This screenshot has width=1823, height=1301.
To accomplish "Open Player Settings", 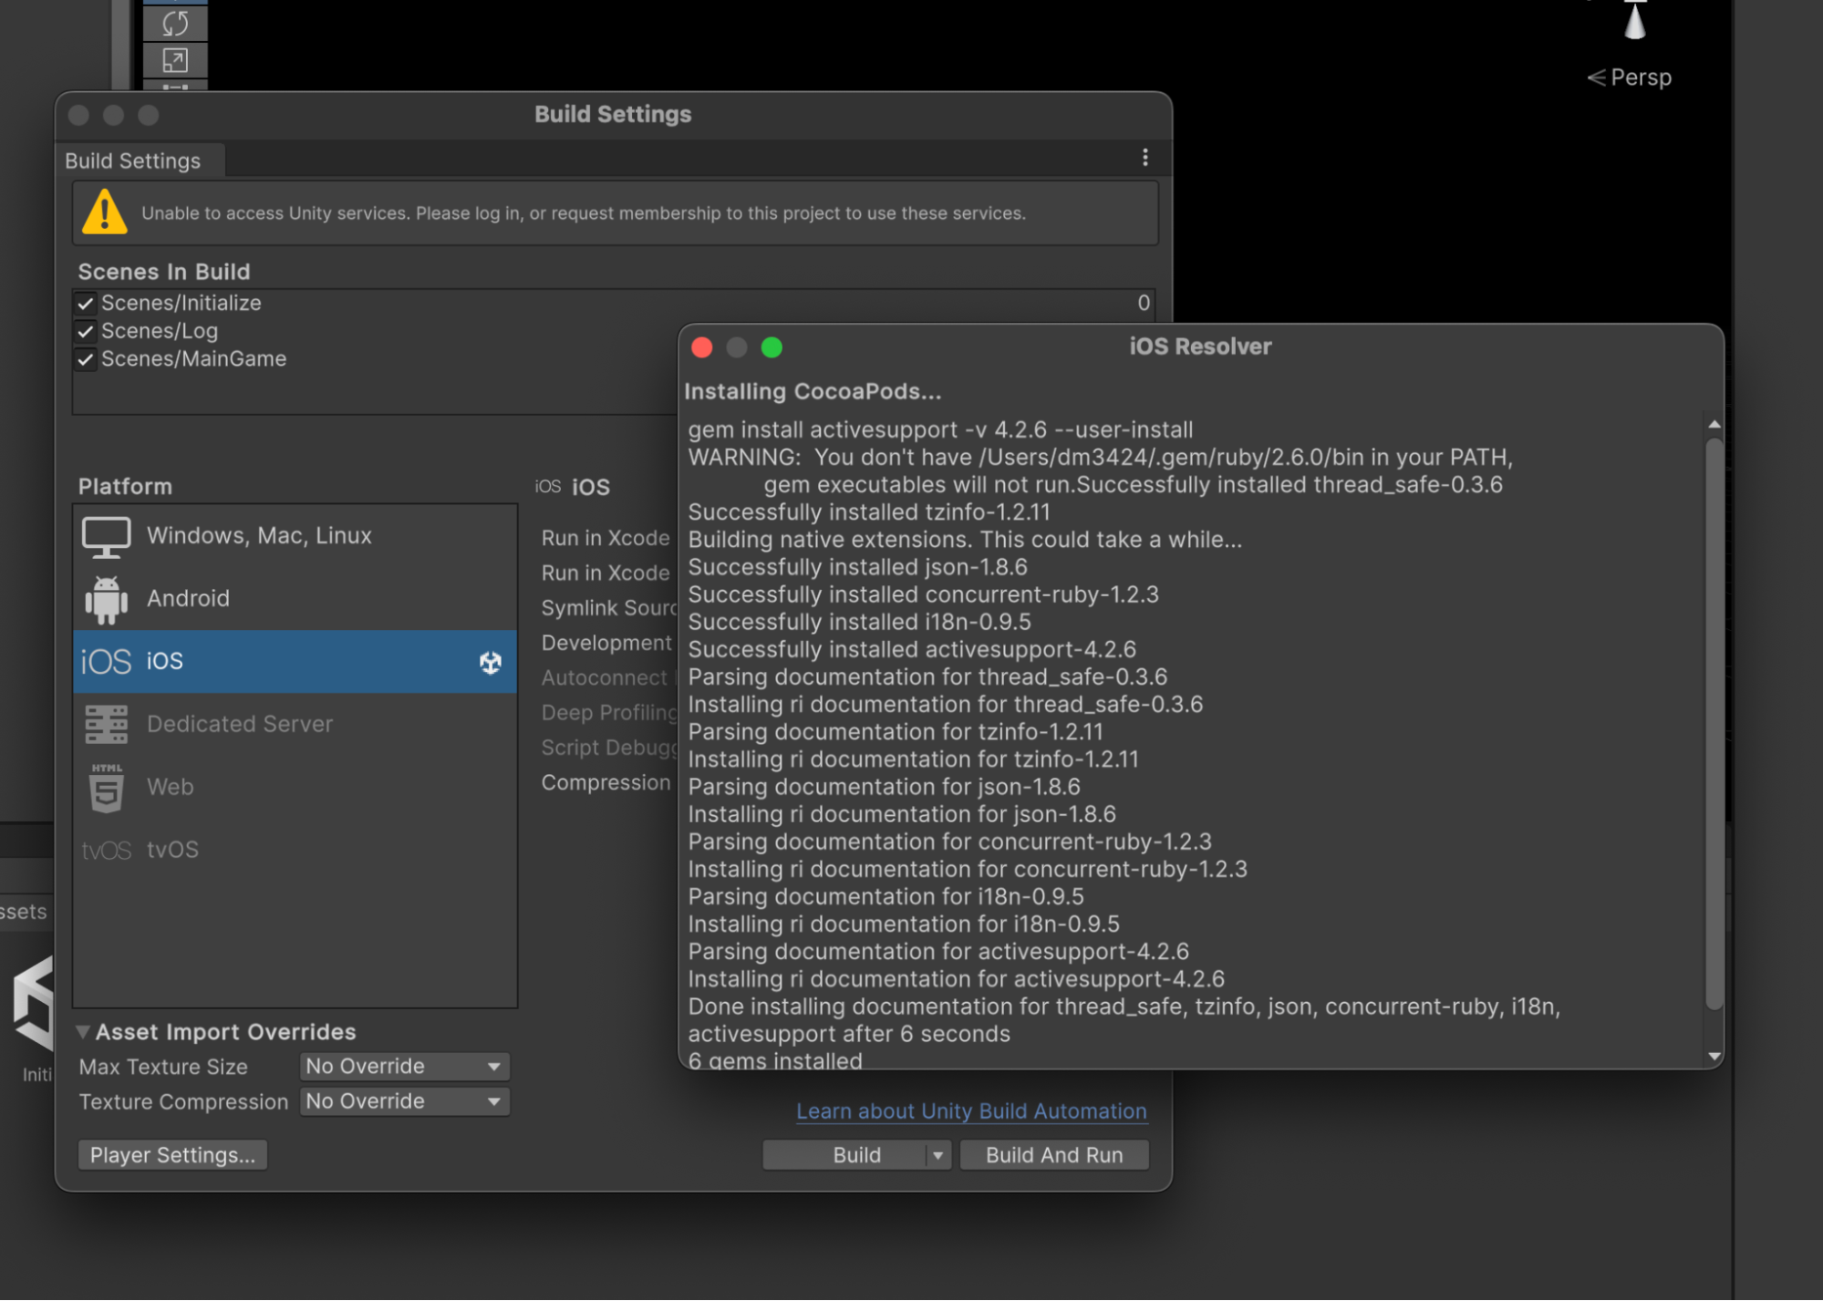I will click(x=172, y=1155).
